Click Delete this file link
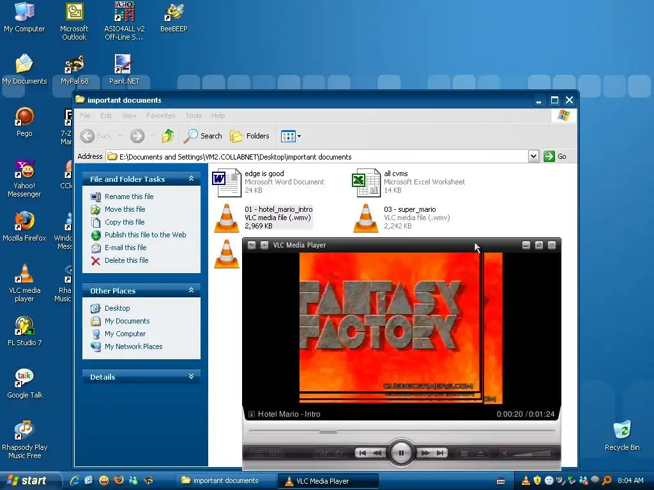This screenshot has height=490, width=654. point(126,260)
